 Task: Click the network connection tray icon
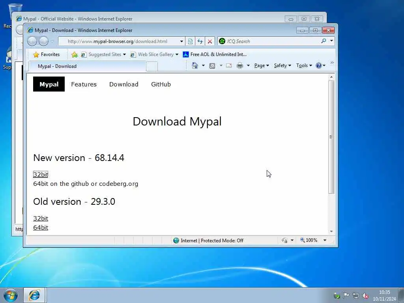[x=356, y=296]
